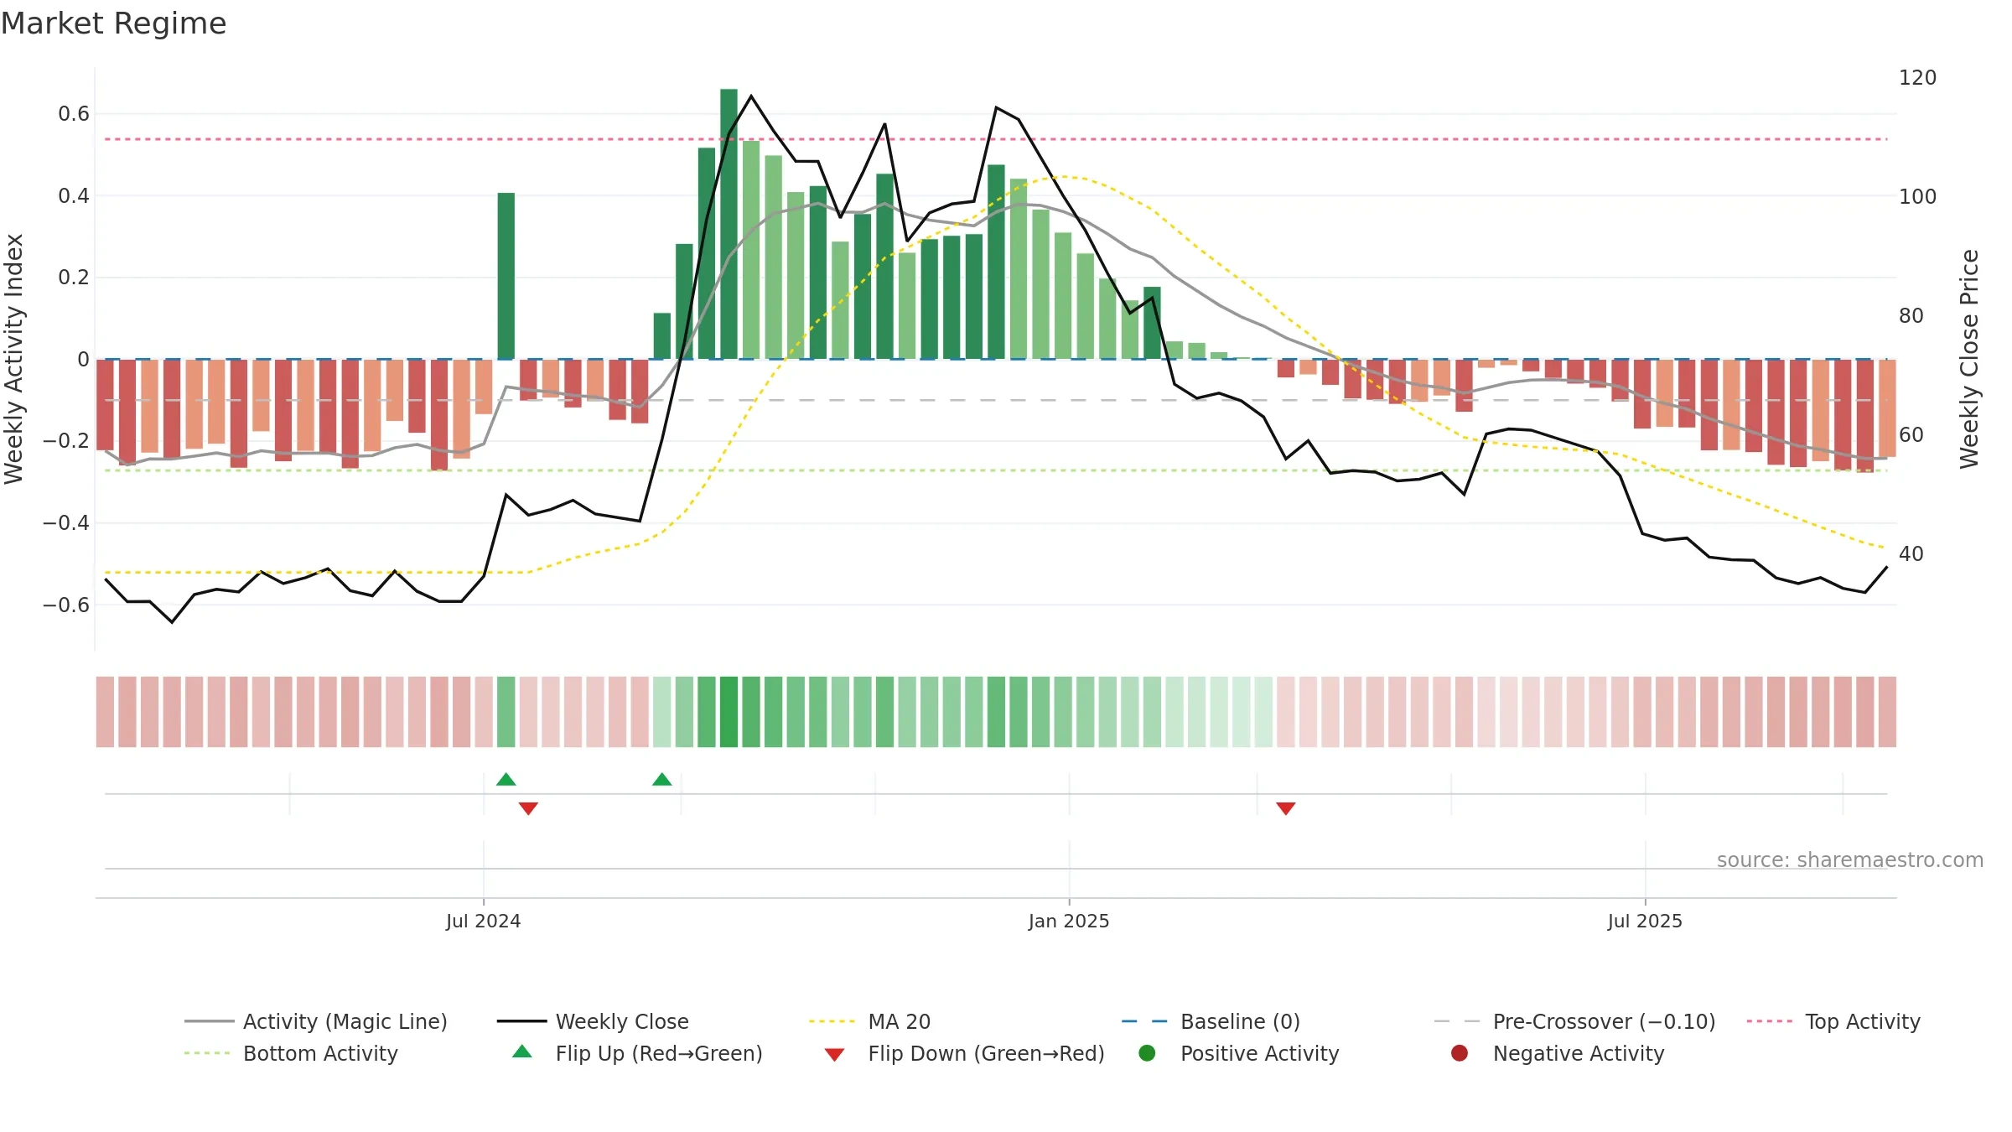Toggle Activity (Magic Line) legend entry

coord(316,1021)
